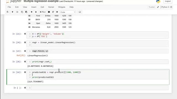Open the Edit menu

[x=17, y=7]
